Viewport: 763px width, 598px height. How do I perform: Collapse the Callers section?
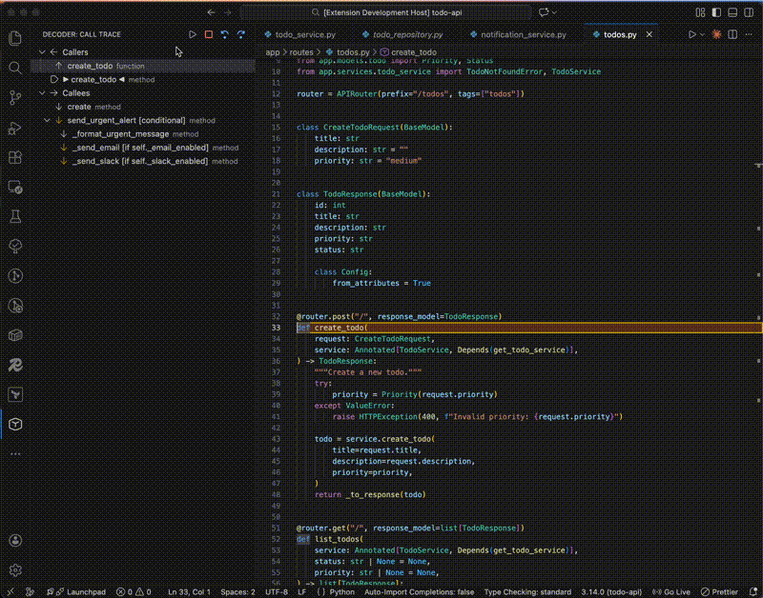[42, 52]
